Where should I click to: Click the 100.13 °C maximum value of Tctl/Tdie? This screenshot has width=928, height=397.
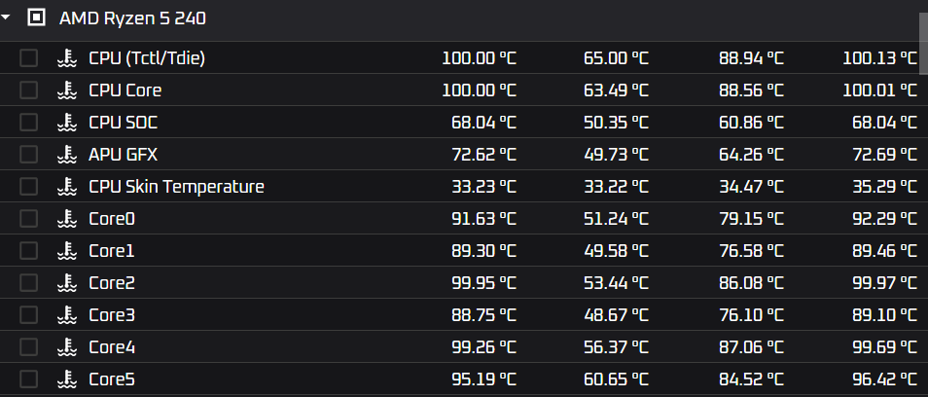click(880, 58)
